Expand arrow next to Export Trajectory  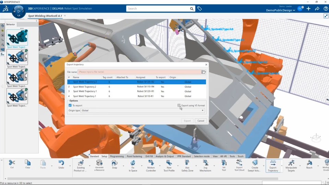tap(282, 166)
